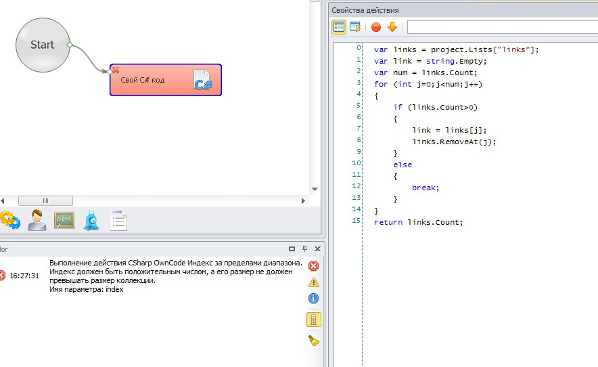Focus the text field in properties toolbar
Screen dimensions: 598x367
503,27
